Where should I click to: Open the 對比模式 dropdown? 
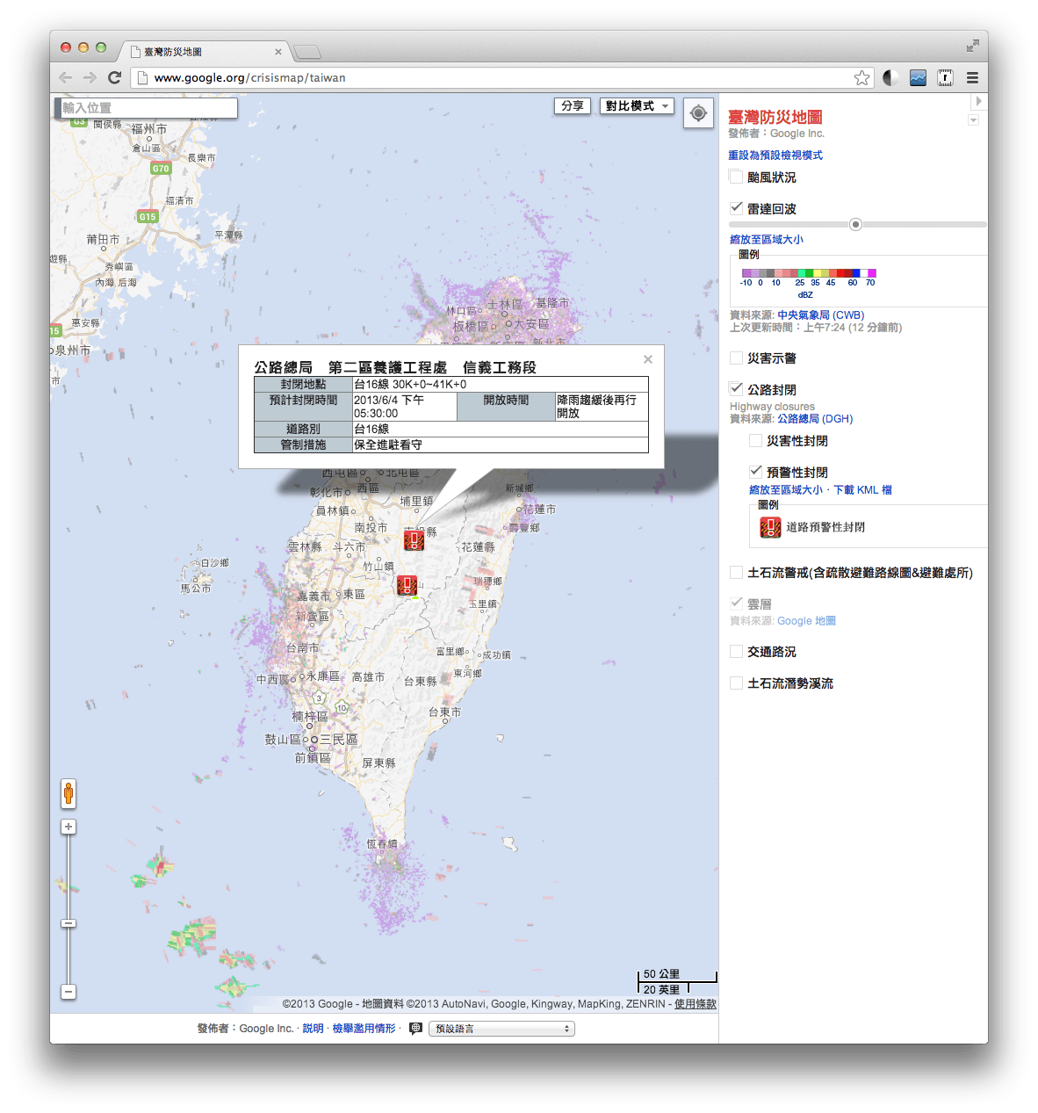pos(636,105)
